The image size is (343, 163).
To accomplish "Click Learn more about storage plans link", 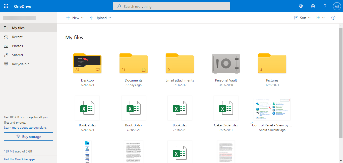I will click(26, 128).
